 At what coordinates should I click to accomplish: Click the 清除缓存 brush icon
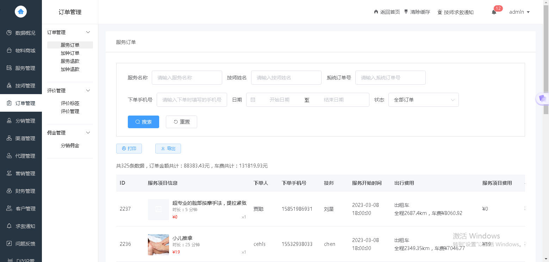406,12
